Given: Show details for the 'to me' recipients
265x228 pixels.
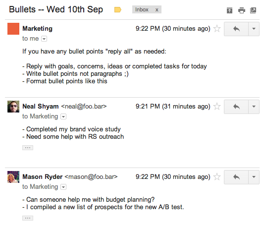Looking at the screenshot, I should click(44, 39).
